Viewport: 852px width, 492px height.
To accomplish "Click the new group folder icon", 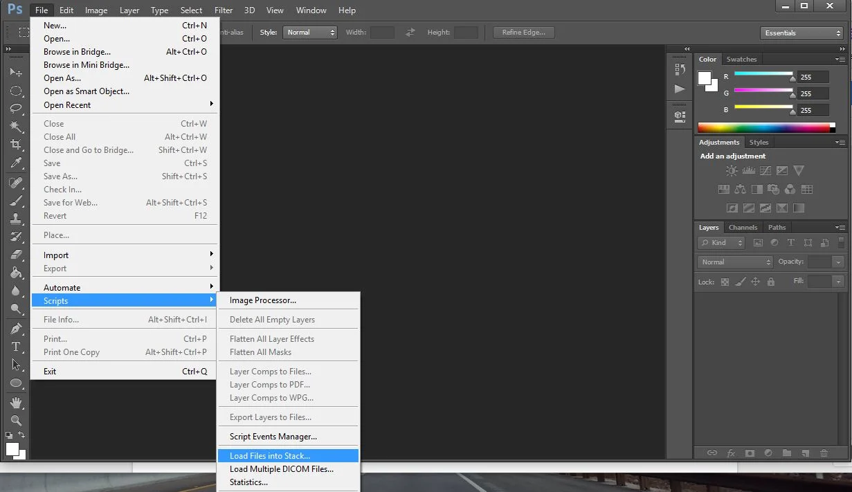I will (786, 453).
